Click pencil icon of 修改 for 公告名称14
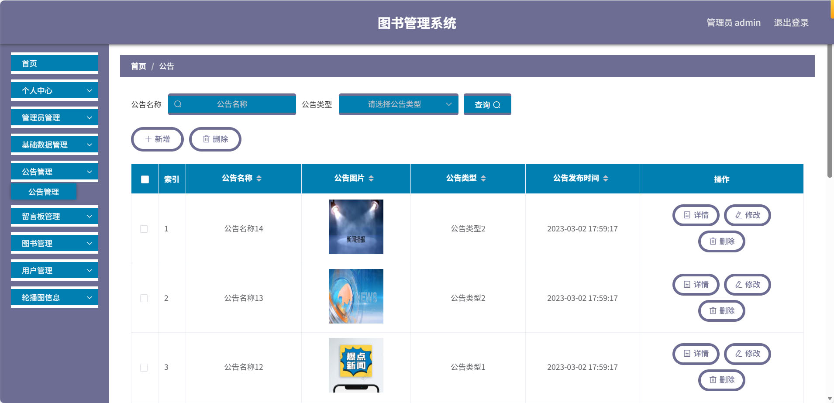 point(738,215)
